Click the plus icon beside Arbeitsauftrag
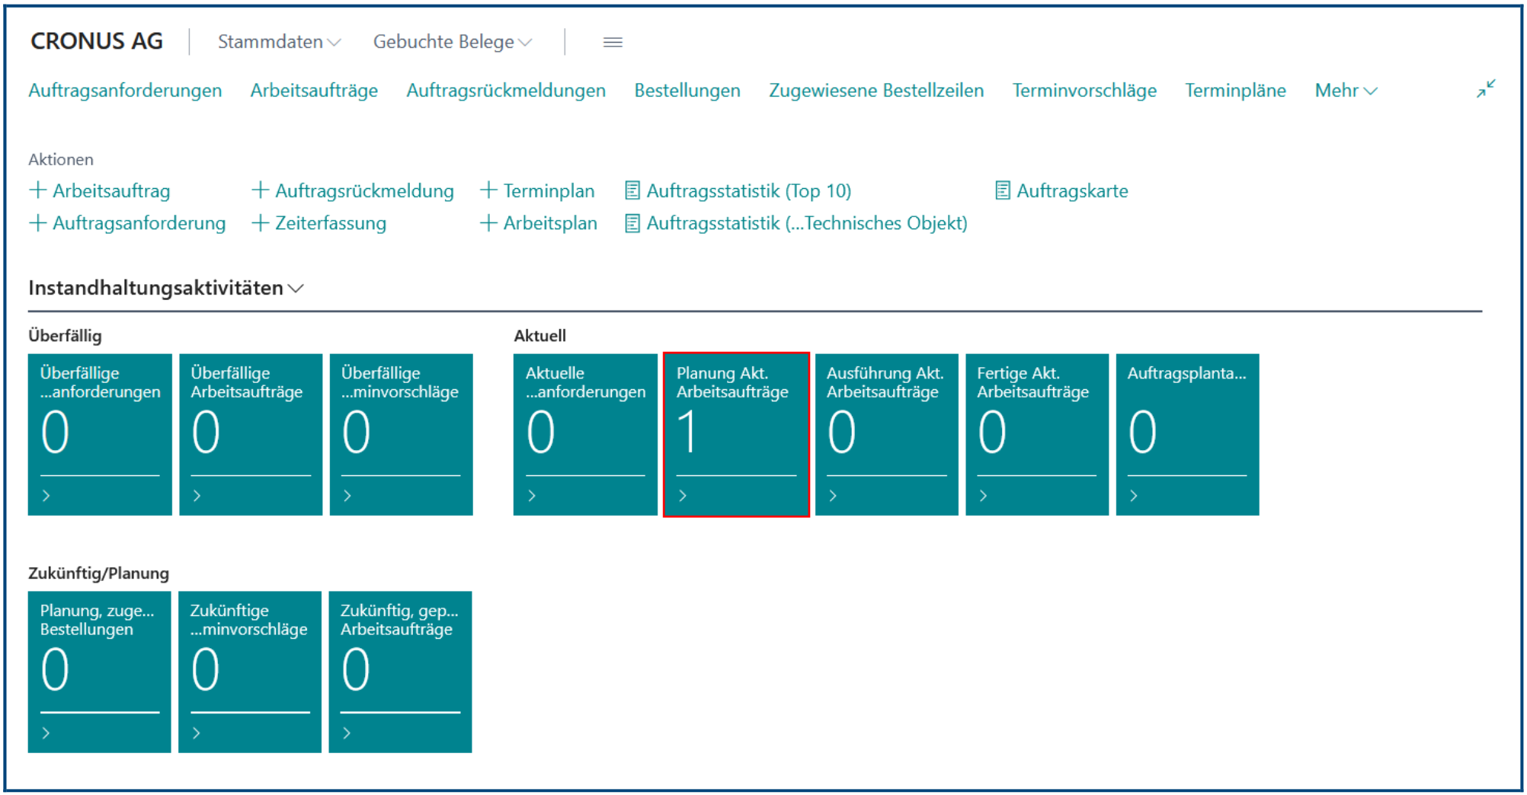 pos(37,190)
